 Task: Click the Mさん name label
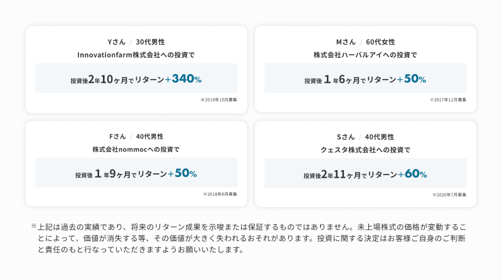click(346, 42)
